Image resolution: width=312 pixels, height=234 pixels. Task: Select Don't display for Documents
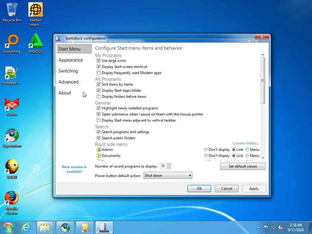206,156
